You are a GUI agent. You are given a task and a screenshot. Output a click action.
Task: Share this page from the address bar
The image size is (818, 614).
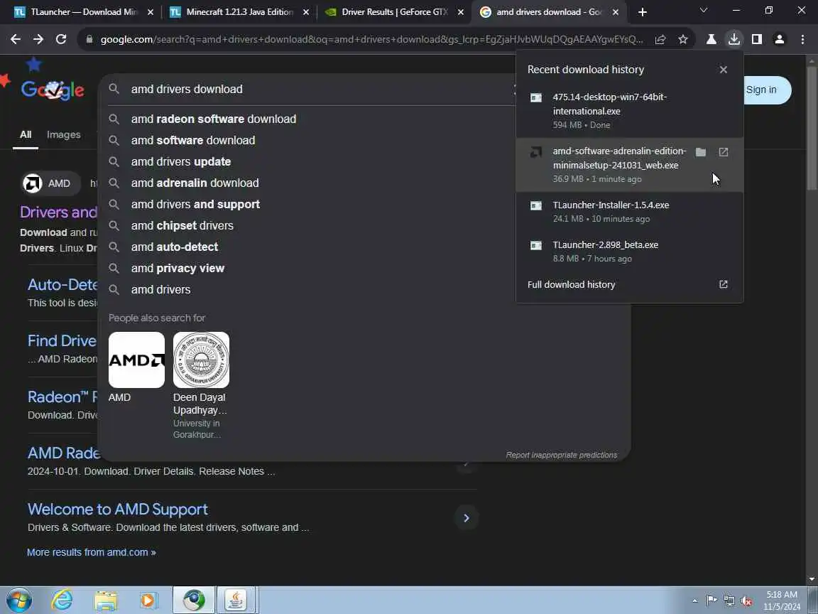660,39
